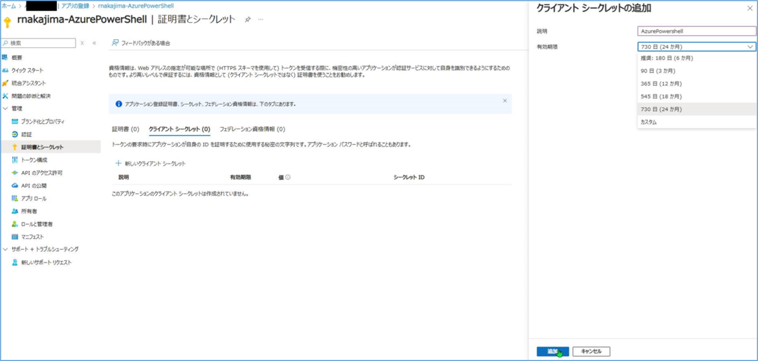Select the 730 日 (24 か月) list option

(x=697, y=109)
